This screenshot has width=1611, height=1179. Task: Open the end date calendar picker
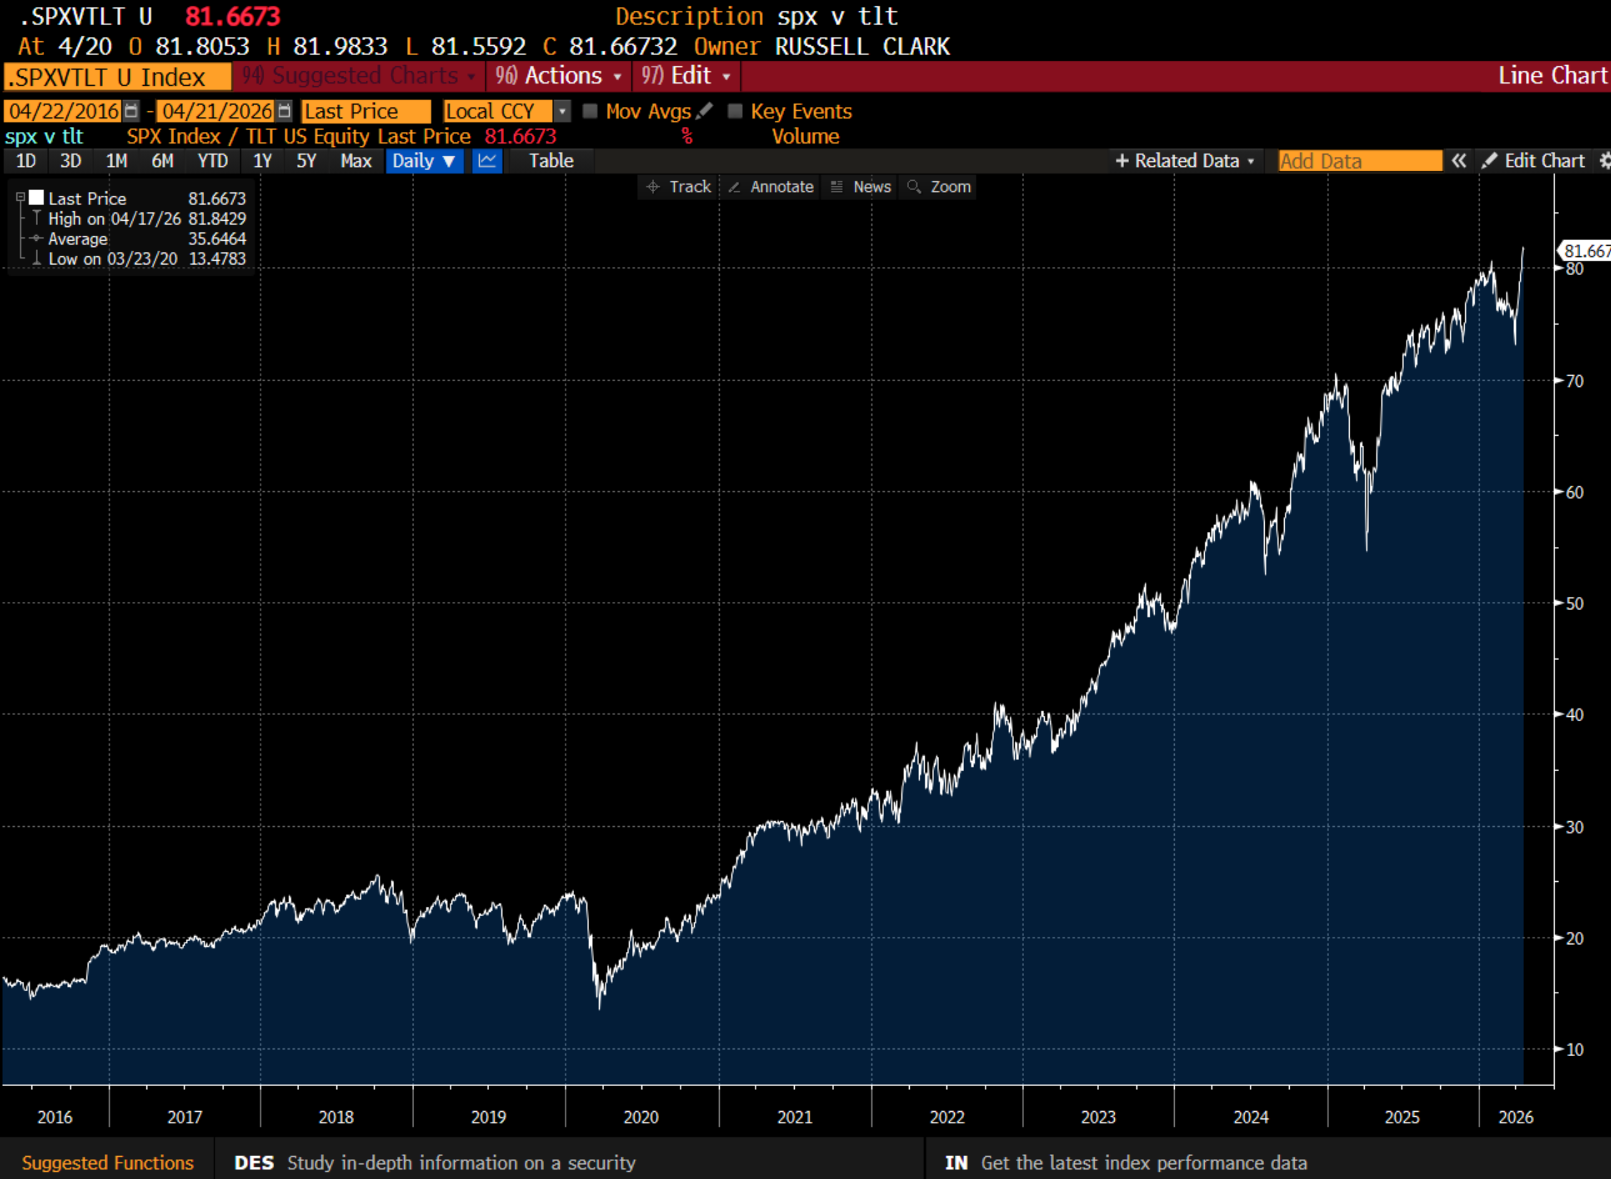coord(284,111)
